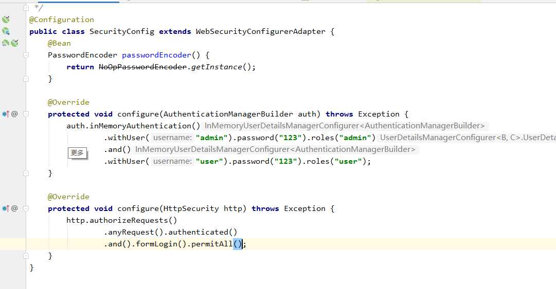Collapse the passwordEncoder() method
This screenshot has height=289, width=556.
click(26, 55)
